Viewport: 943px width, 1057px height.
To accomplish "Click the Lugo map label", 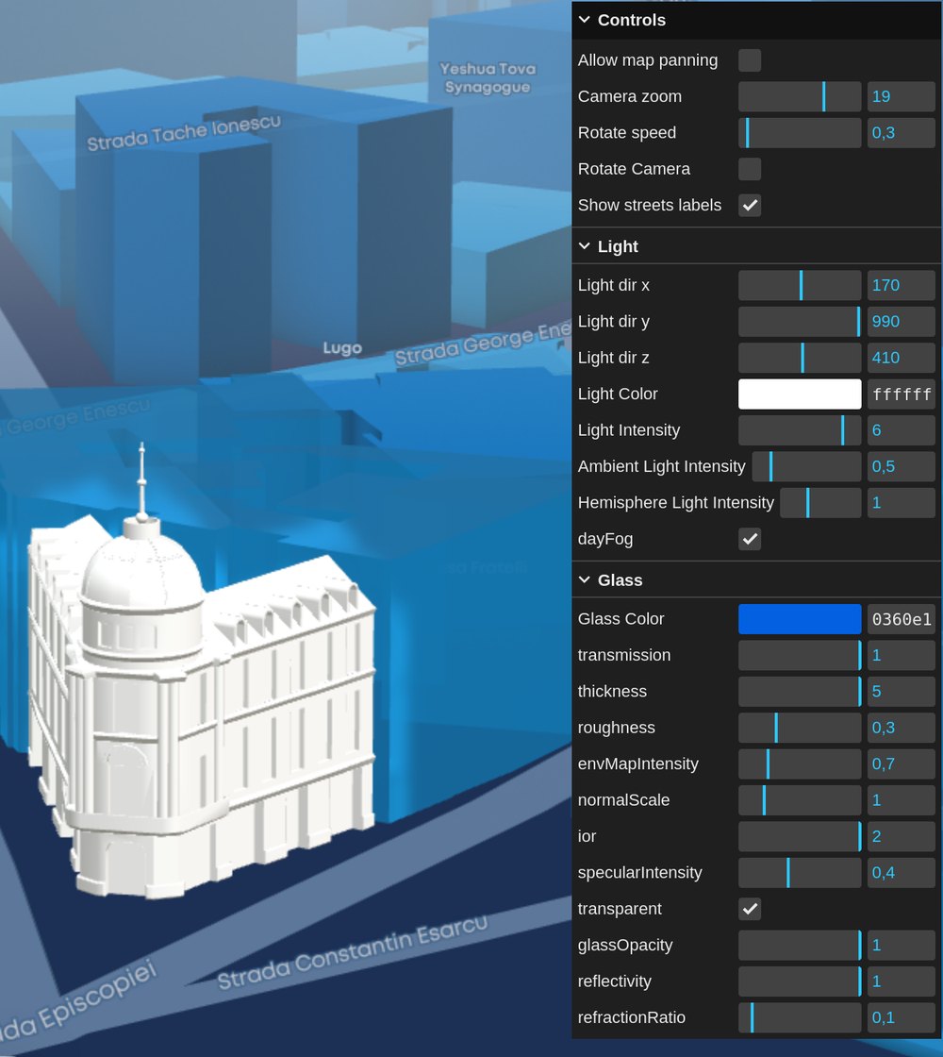I will point(342,348).
